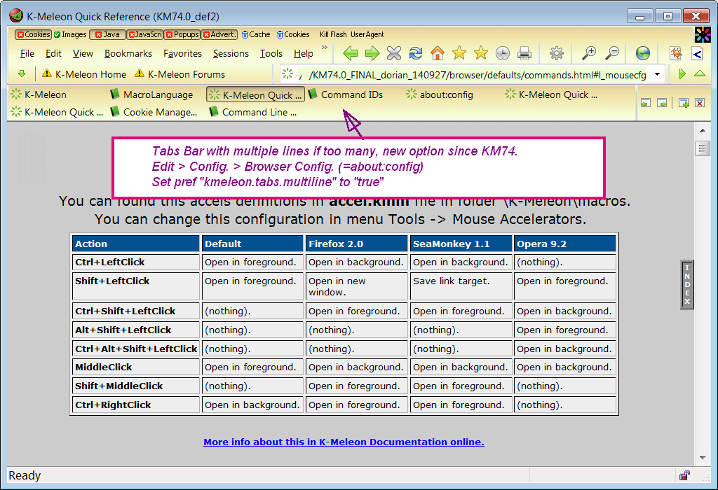Image resolution: width=718 pixels, height=490 pixels.
Task: Click the vertical INDEX side tab
Action: [x=687, y=284]
